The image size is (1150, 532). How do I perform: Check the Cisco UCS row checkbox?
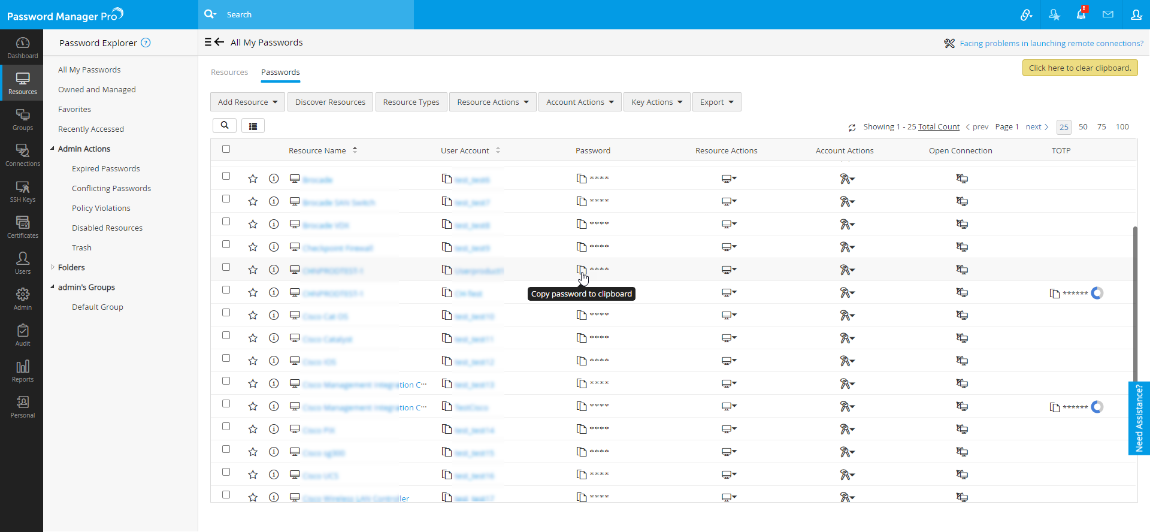pos(226,472)
